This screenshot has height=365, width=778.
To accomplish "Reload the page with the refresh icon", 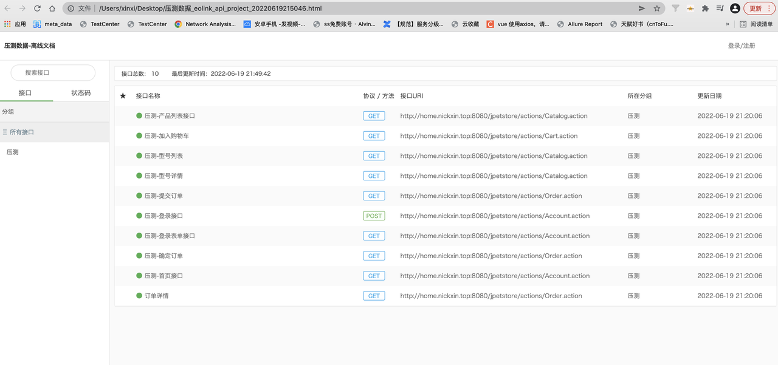I will pos(37,9).
